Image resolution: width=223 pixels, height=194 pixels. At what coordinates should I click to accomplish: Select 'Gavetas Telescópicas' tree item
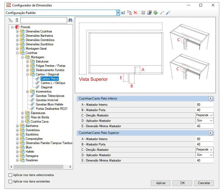click(x=50, y=96)
